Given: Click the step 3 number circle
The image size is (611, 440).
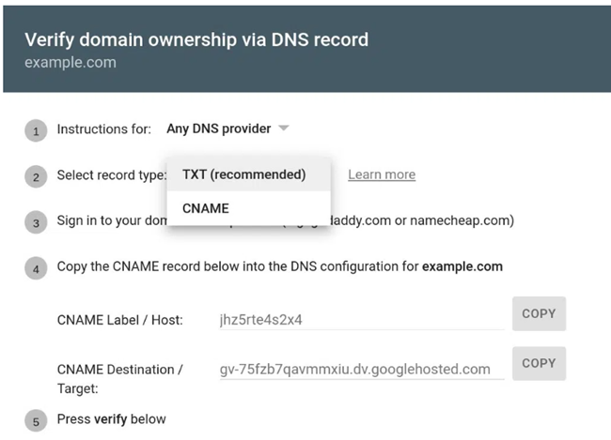Looking at the screenshot, I should pos(35,223).
